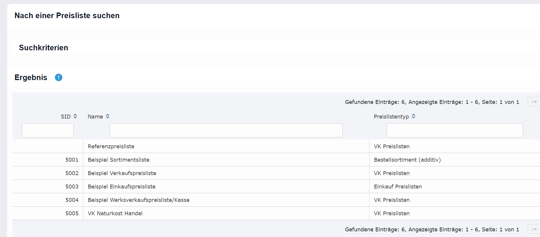Screen dimensions: 540x237
Task: Expand the Suchkriterien section
Action: [x=43, y=48]
